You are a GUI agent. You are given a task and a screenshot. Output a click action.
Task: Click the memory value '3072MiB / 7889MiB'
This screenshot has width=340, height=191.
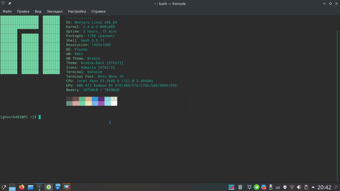(101, 90)
